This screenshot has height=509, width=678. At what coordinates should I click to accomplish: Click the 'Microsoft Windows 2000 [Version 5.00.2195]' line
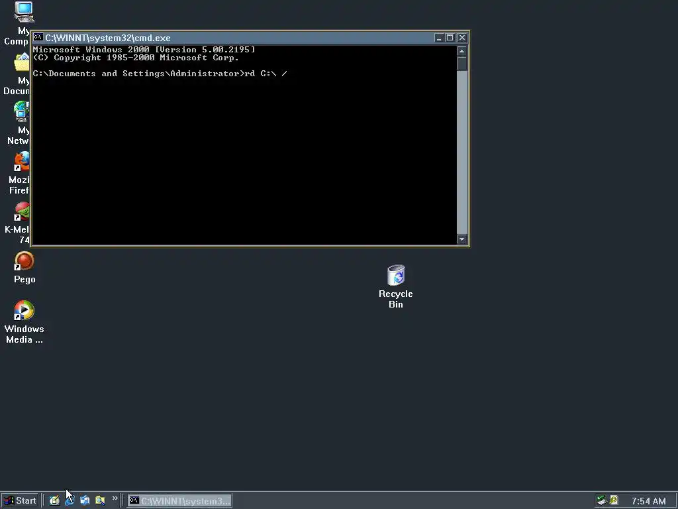coord(144,50)
